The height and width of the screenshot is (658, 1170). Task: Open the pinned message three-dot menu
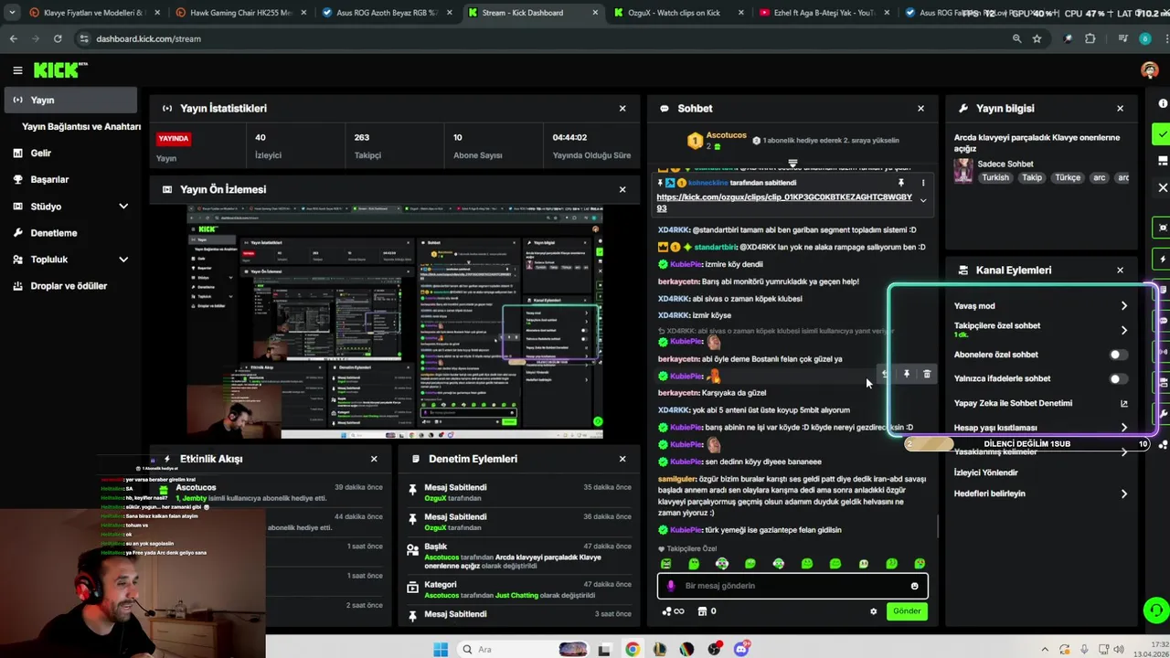point(923,183)
